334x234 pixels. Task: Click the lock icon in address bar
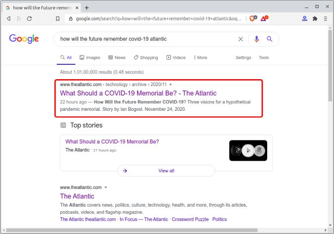[71, 19]
